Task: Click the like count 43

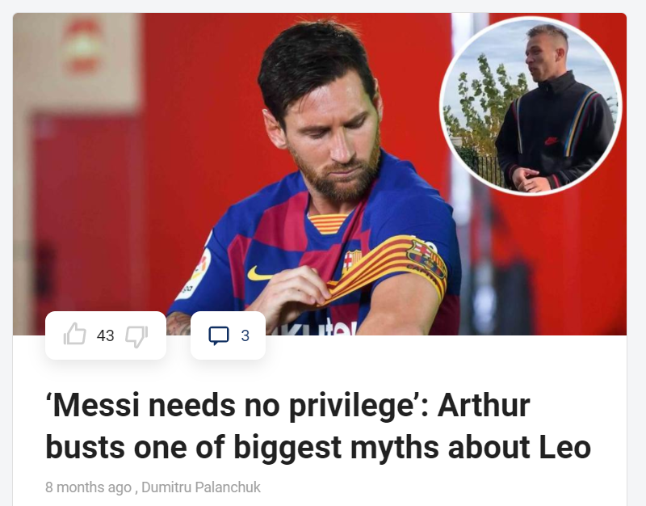Action: pos(106,335)
